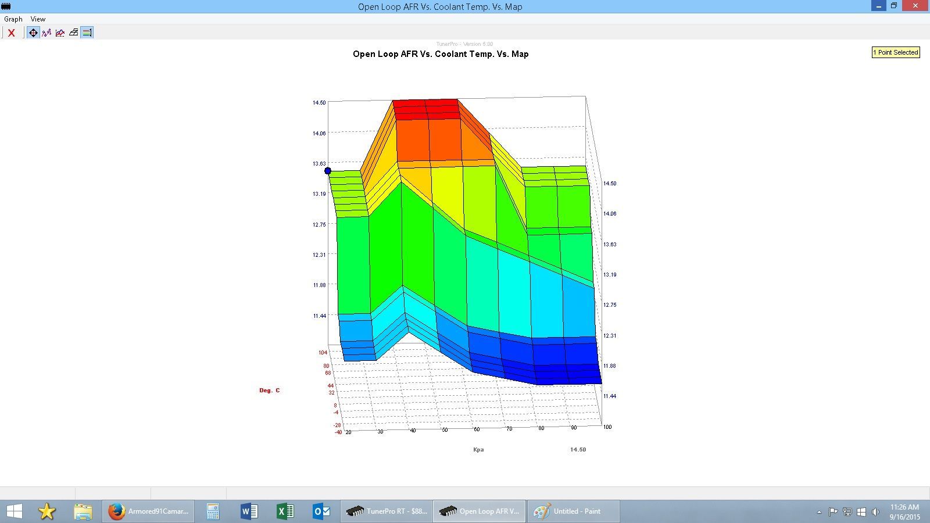Open the TunerPro RT taskbar window
Image resolution: width=930 pixels, height=523 pixels.
[x=386, y=511]
